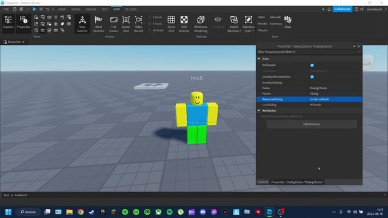This screenshot has width=388, height=218.
Task: Toggle the UI Visibility eye
Action: (218, 22)
